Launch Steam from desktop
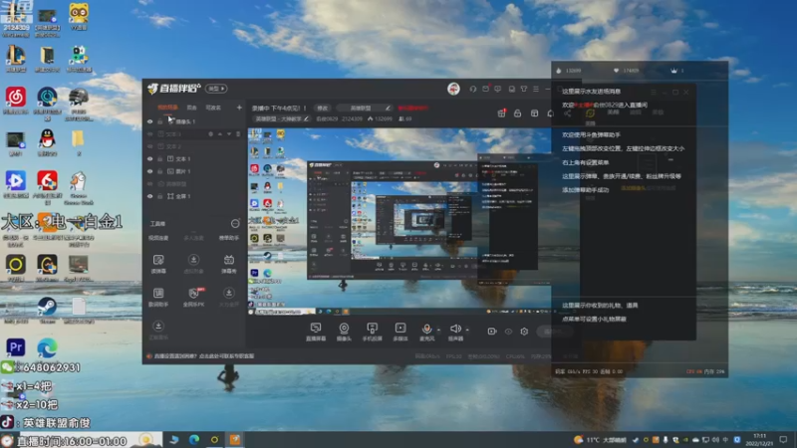The height and width of the screenshot is (448, 797). (x=47, y=309)
